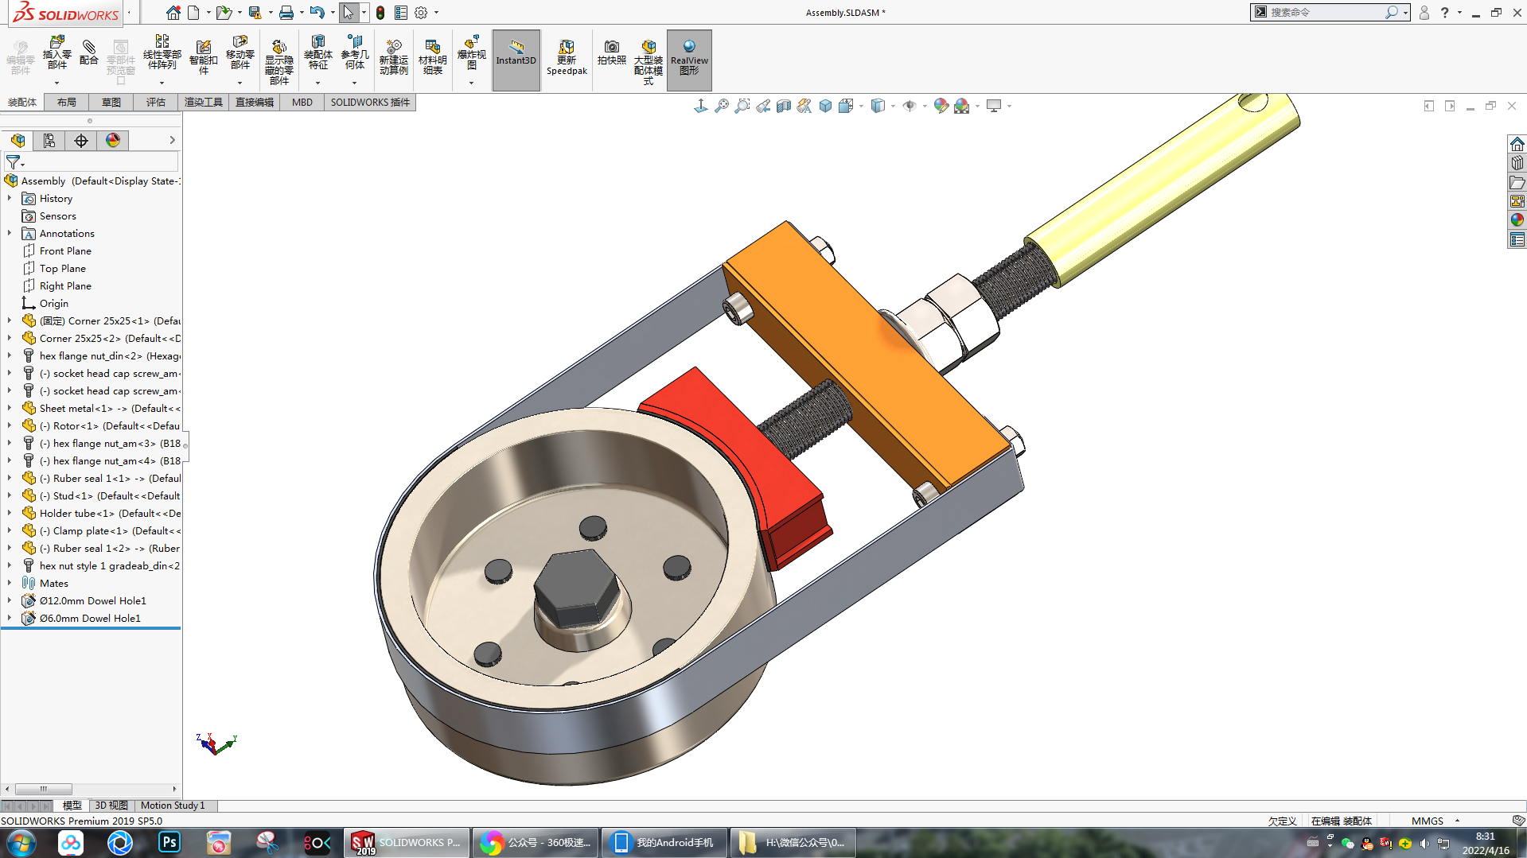Click Update Speedpak tool
Screen dimensions: 1527x858
[567, 57]
